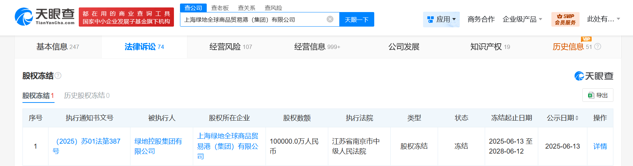Open the 经营风险 107 tab
Screen dimensions: 633x166
coord(231,47)
